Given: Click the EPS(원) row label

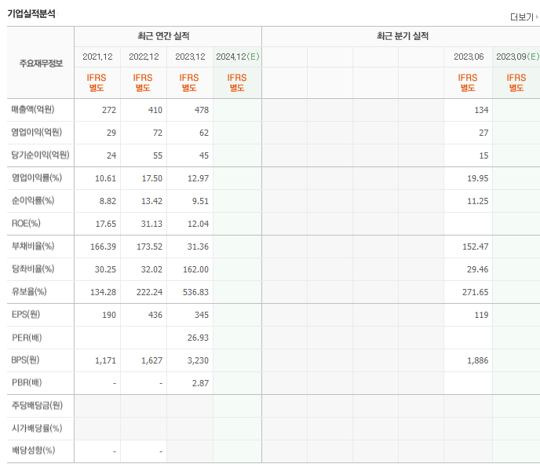Looking at the screenshot, I should click(26, 315).
